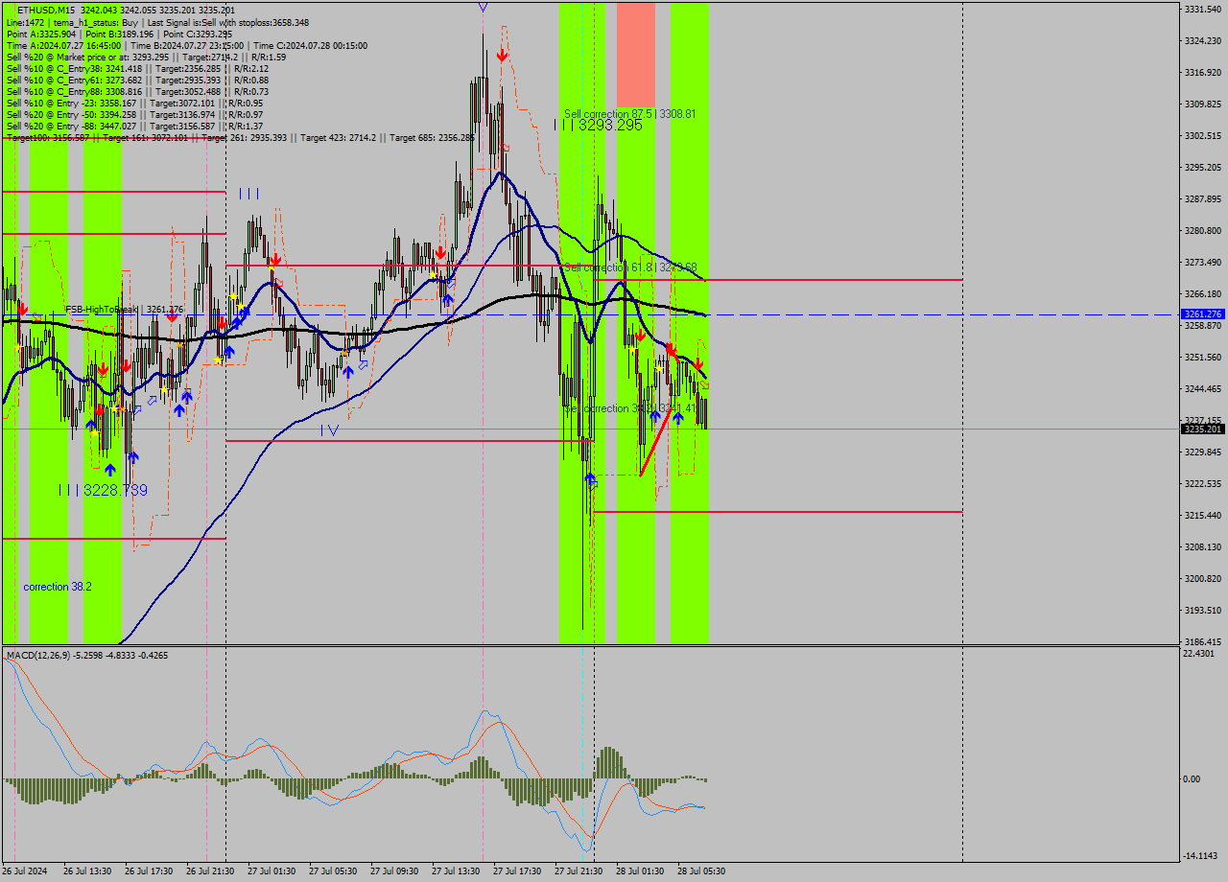Click the '26 Jul 17:30' time label

coord(149,871)
